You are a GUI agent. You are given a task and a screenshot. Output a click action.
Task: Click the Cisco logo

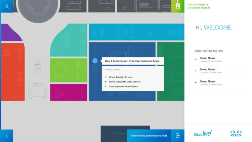point(236,133)
